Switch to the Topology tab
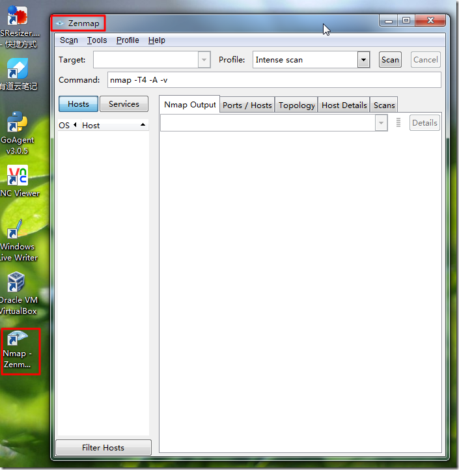This screenshot has height=470, width=459. point(296,105)
